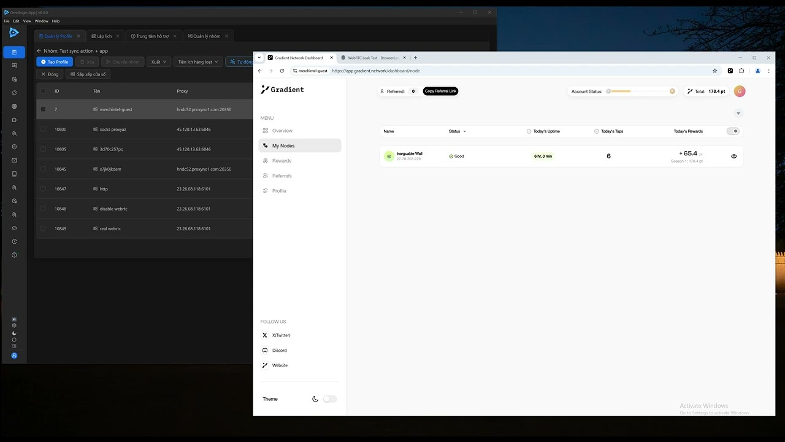Open the envelope mail icon in Omnilogin sidebar
785x442 pixels.
coord(14,160)
